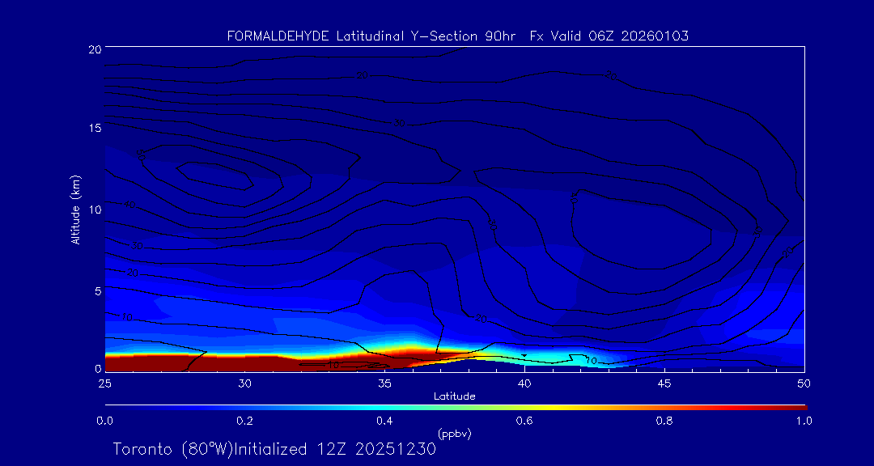
Task: Click the 1.0 value on the colorbar
Action: coord(804,421)
